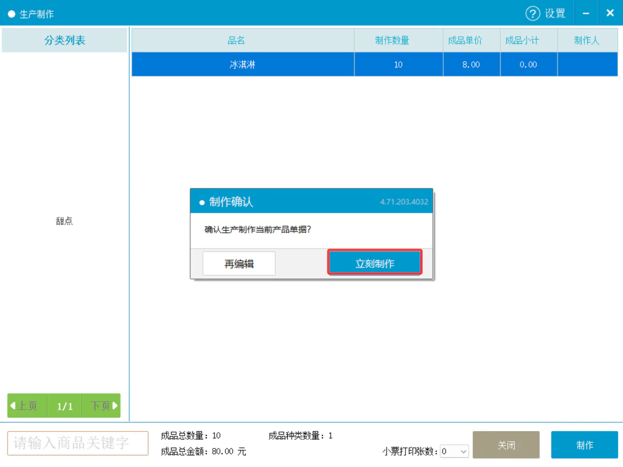Click the 确认生产制作当前产品单据 message
The width and height of the screenshot is (623, 467).
(257, 230)
